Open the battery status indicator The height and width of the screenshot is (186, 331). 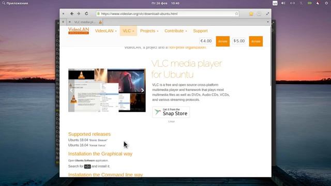tap(309, 3)
